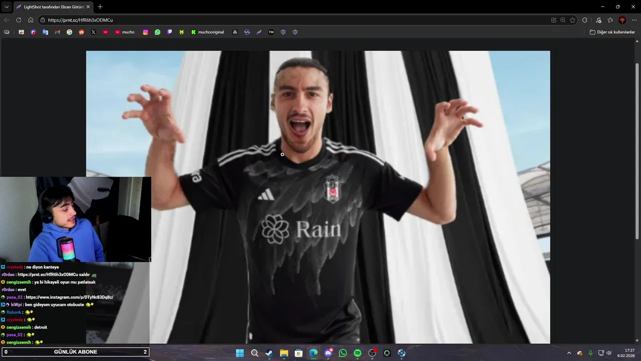Image resolution: width=641 pixels, height=361 pixels.
Task: Click the zoom magnifier in address bar
Action: pos(563,20)
